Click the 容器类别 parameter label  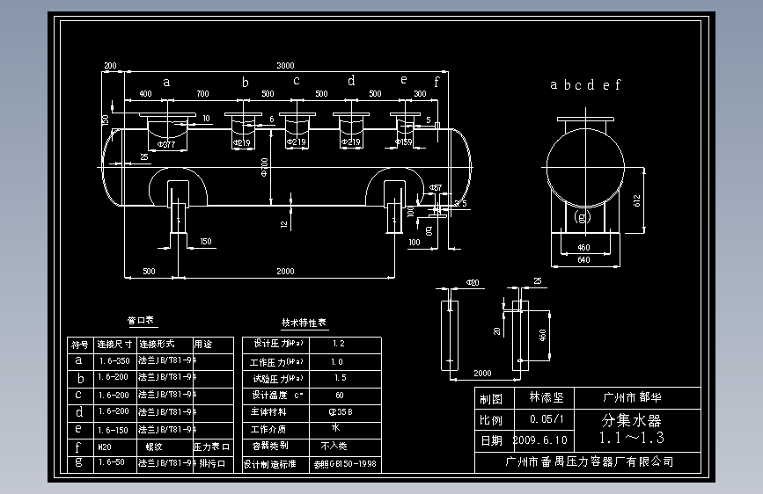tap(270, 446)
